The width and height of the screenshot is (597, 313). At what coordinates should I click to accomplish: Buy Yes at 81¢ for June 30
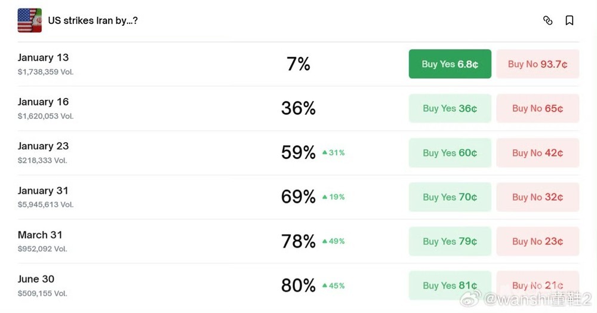pos(450,286)
